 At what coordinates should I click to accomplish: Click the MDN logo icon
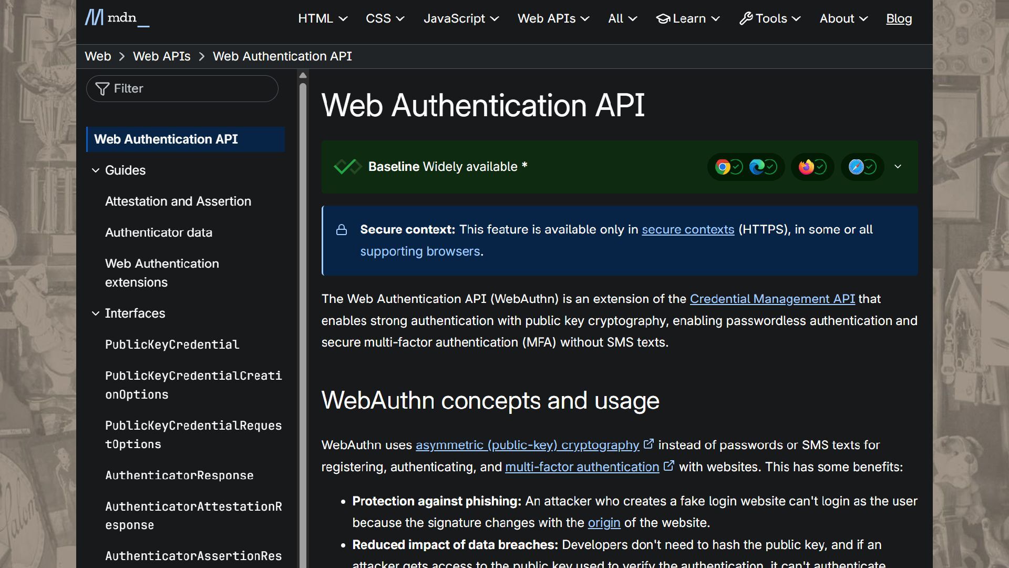click(x=95, y=18)
